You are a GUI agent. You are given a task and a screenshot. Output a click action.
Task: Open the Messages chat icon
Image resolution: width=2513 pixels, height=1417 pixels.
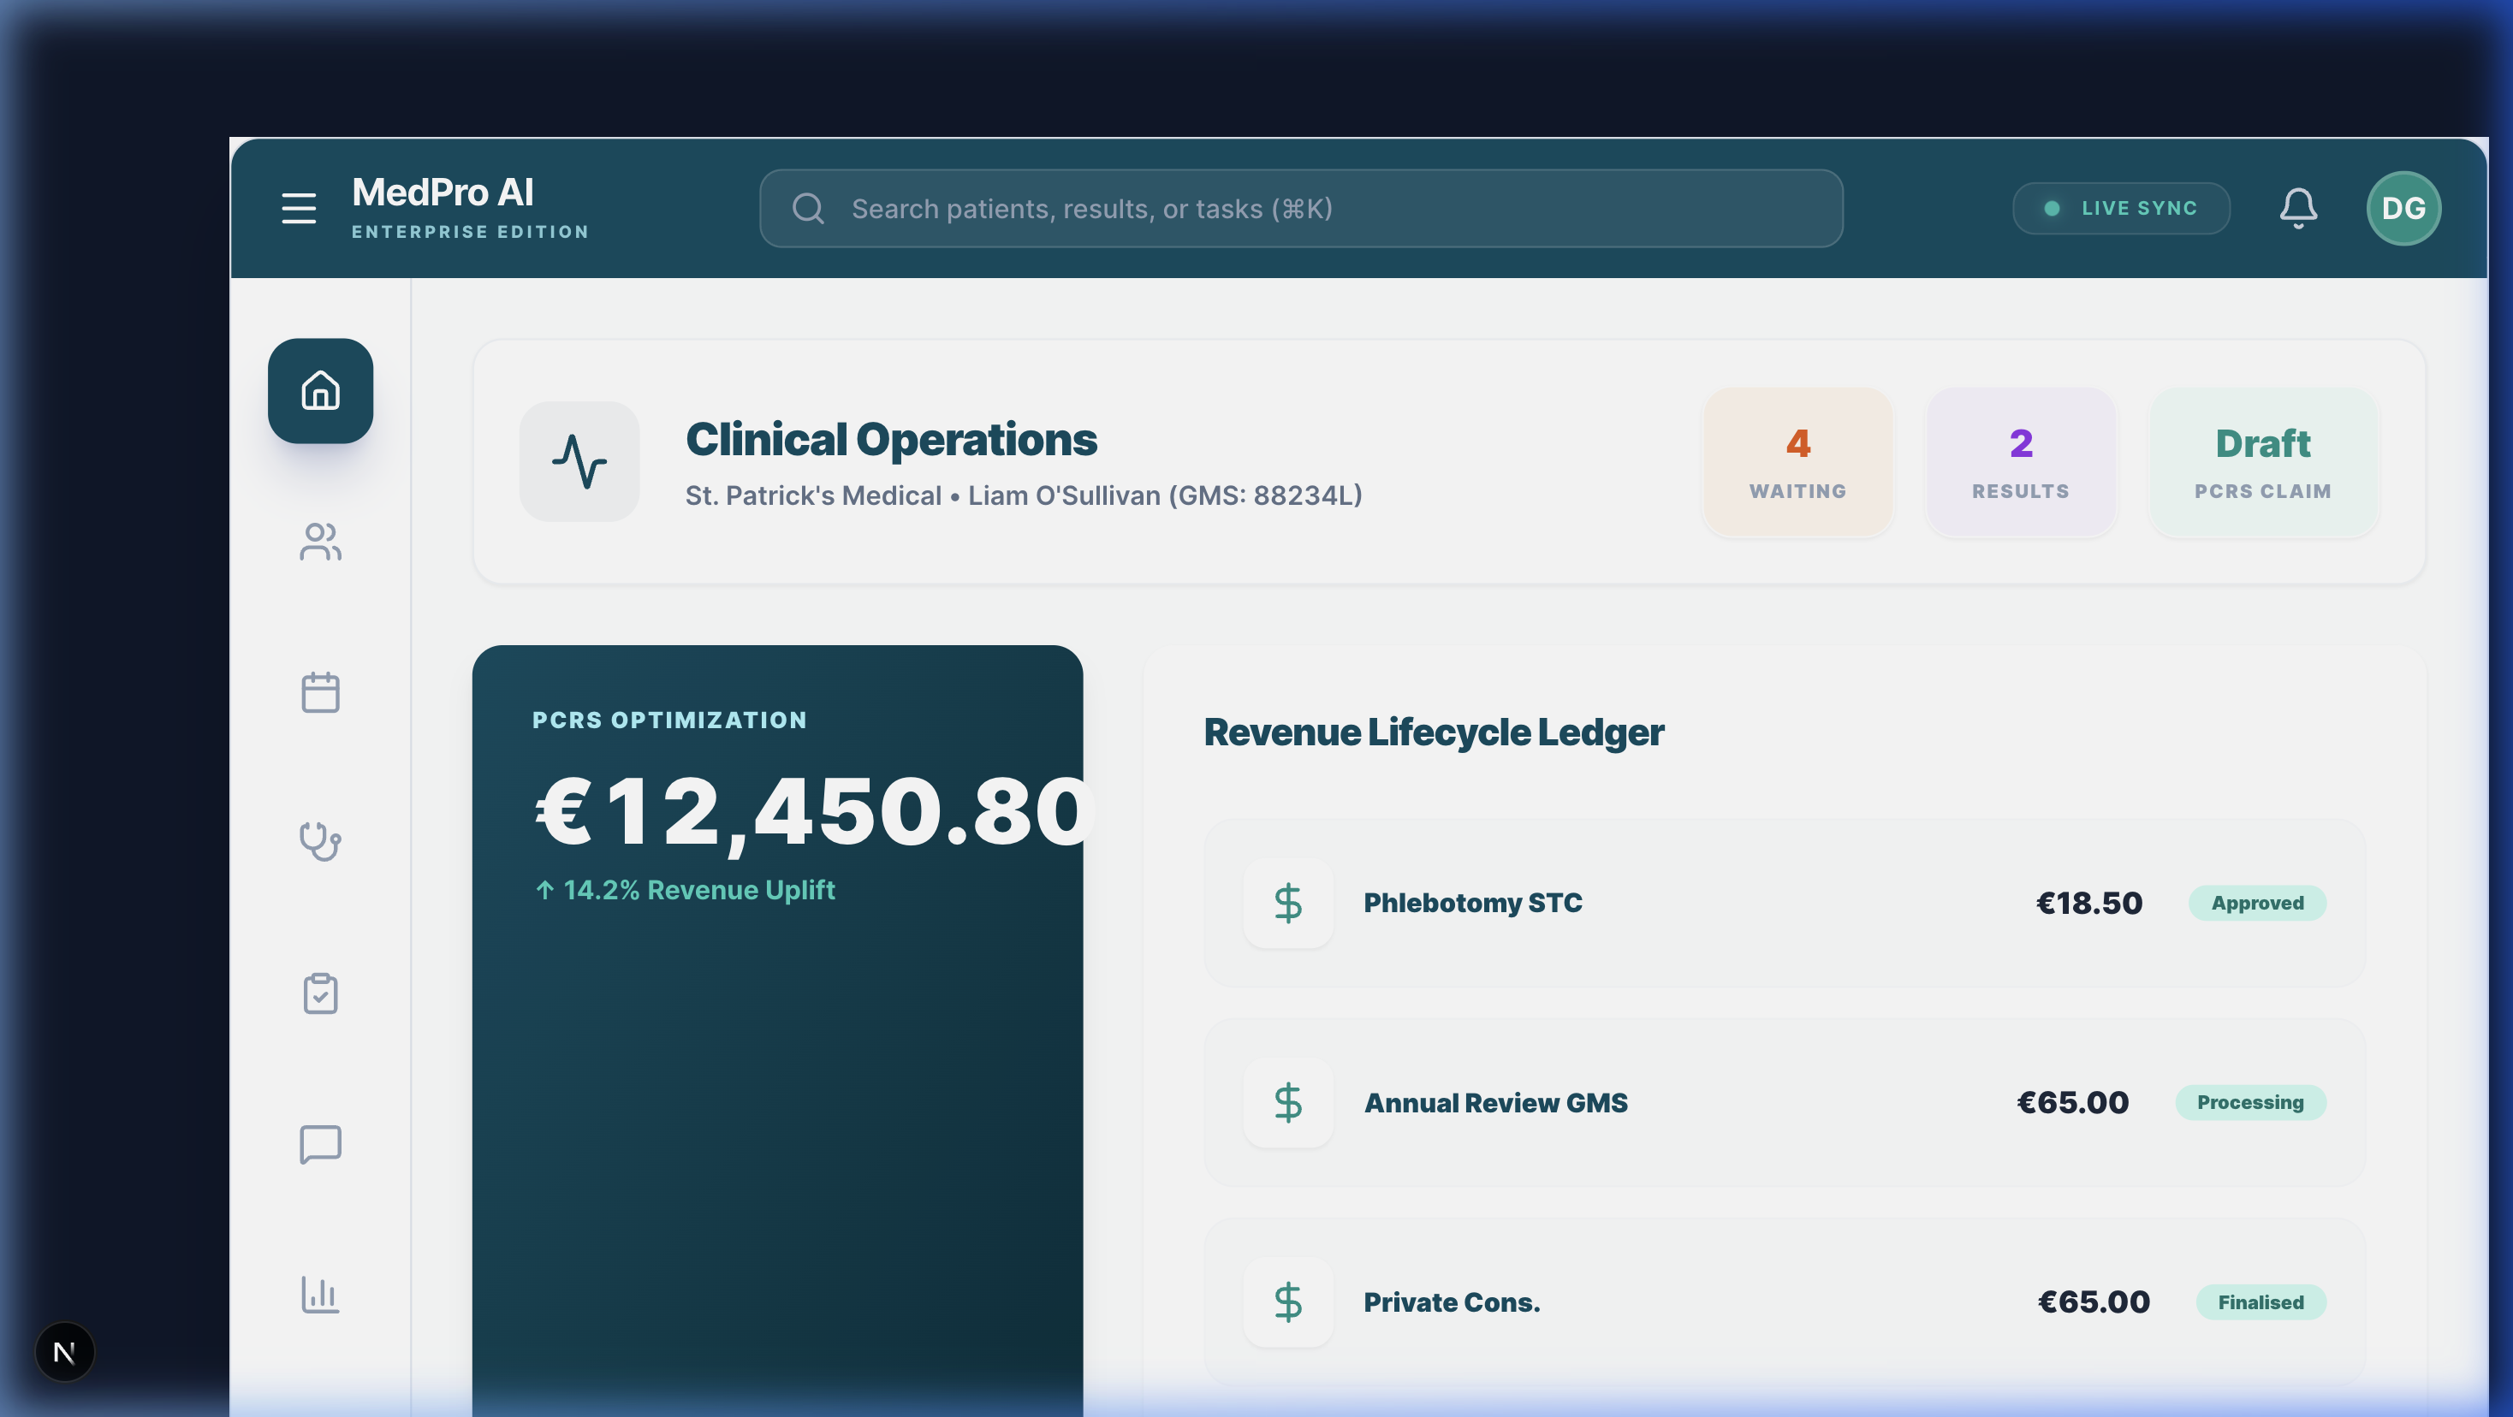pos(320,1145)
